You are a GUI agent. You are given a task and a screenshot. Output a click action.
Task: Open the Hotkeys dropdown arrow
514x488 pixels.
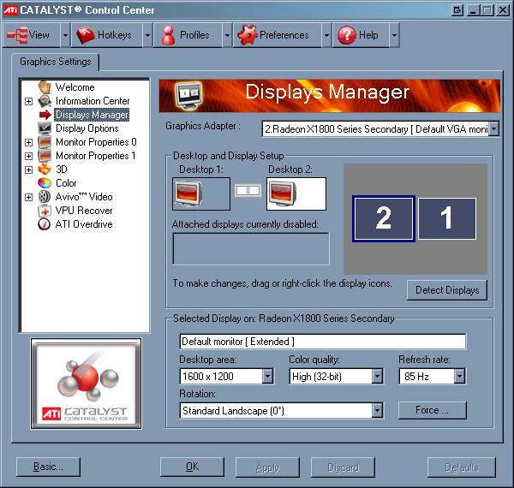click(x=147, y=35)
